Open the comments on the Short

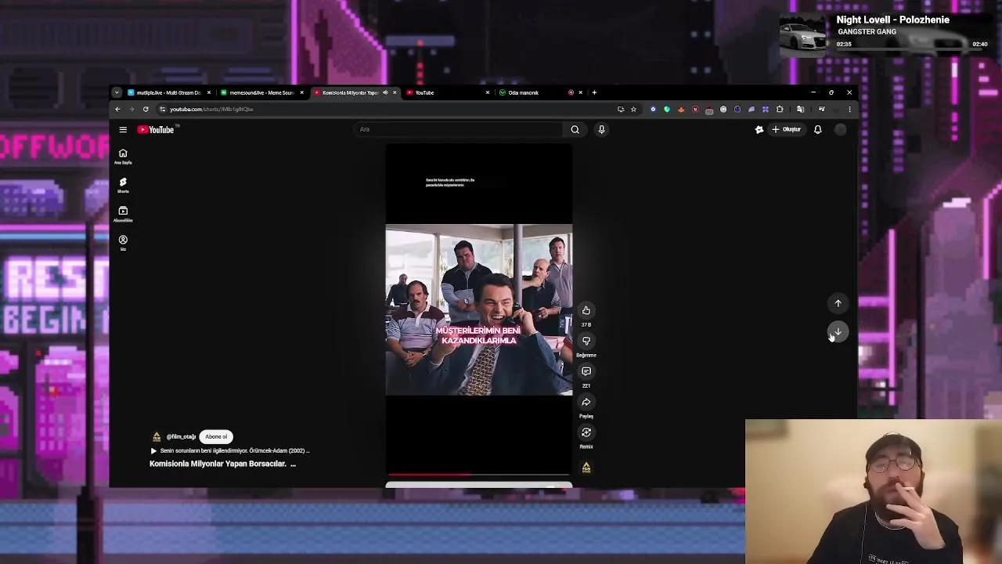tap(586, 371)
